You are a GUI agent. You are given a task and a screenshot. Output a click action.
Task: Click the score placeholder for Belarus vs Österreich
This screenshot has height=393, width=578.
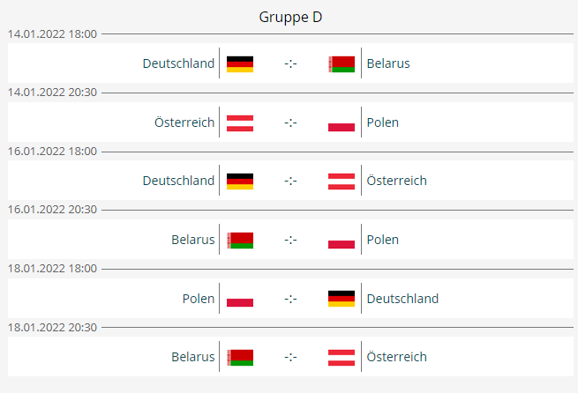[x=290, y=357]
